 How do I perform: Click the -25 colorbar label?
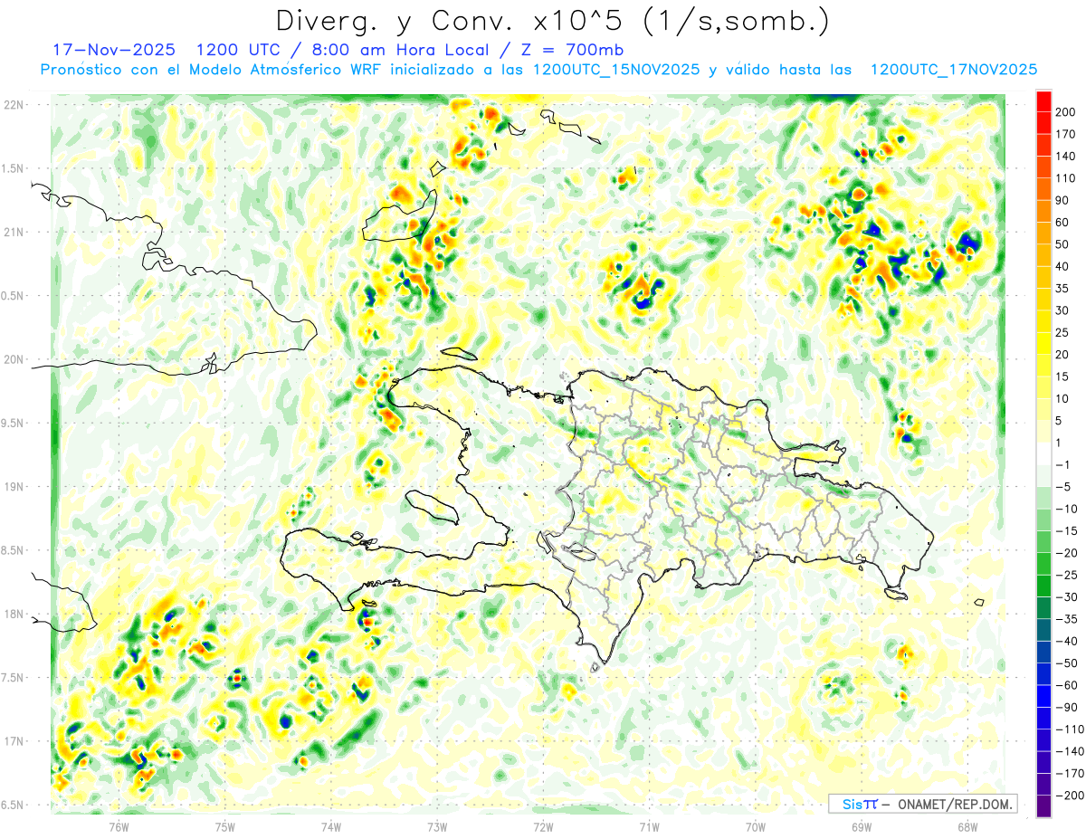(x=1067, y=575)
